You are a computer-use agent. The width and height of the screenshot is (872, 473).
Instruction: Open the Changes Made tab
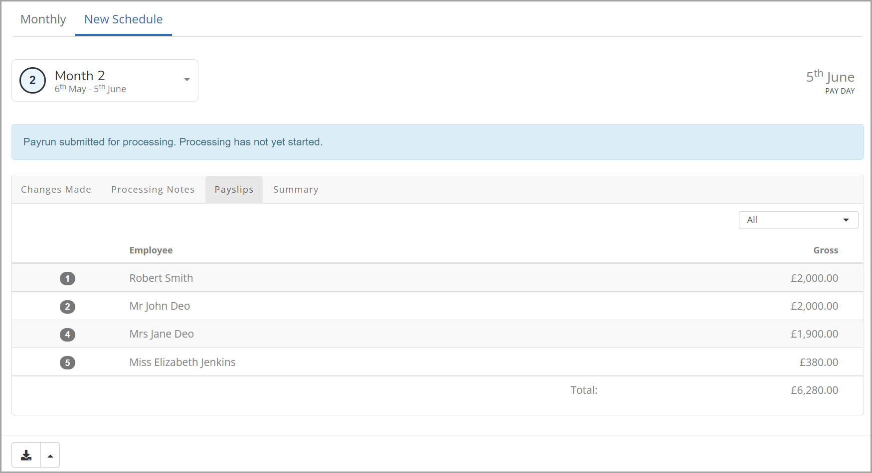[56, 189]
